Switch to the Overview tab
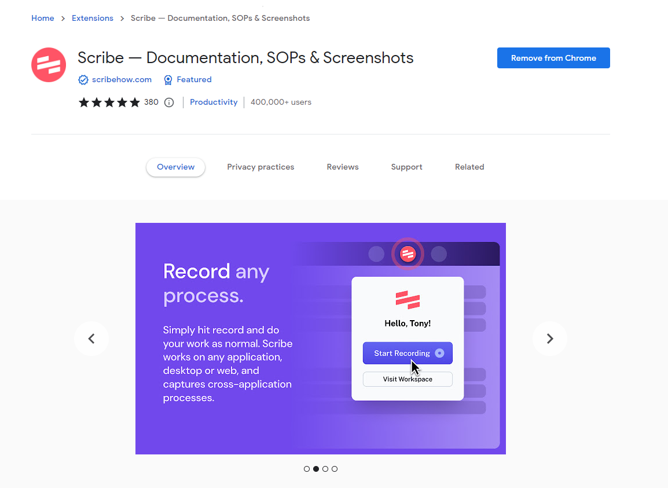Viewport: 668px width, 488px height. (x=175, y=167)
